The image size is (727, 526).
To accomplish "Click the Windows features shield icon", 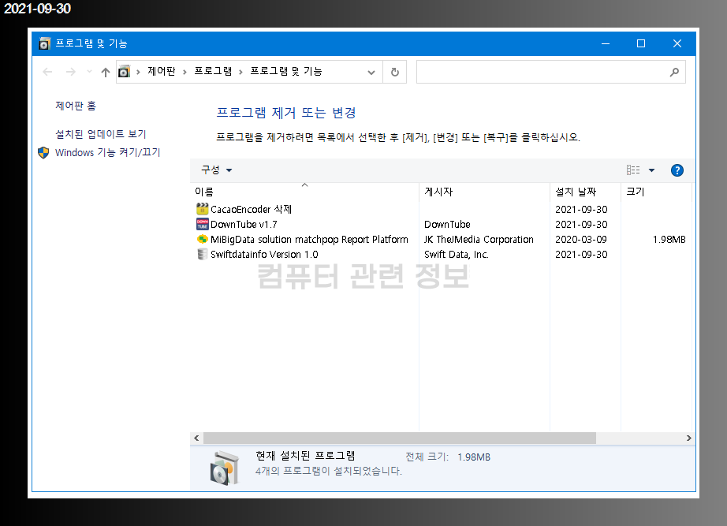I will [x=43, y=153].
